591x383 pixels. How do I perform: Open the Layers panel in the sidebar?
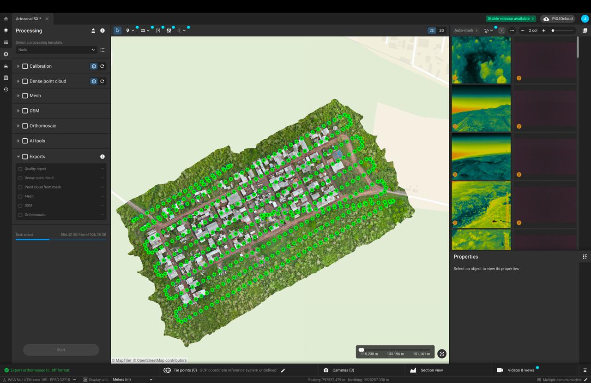pyautogui.click(x=6, y=30)
